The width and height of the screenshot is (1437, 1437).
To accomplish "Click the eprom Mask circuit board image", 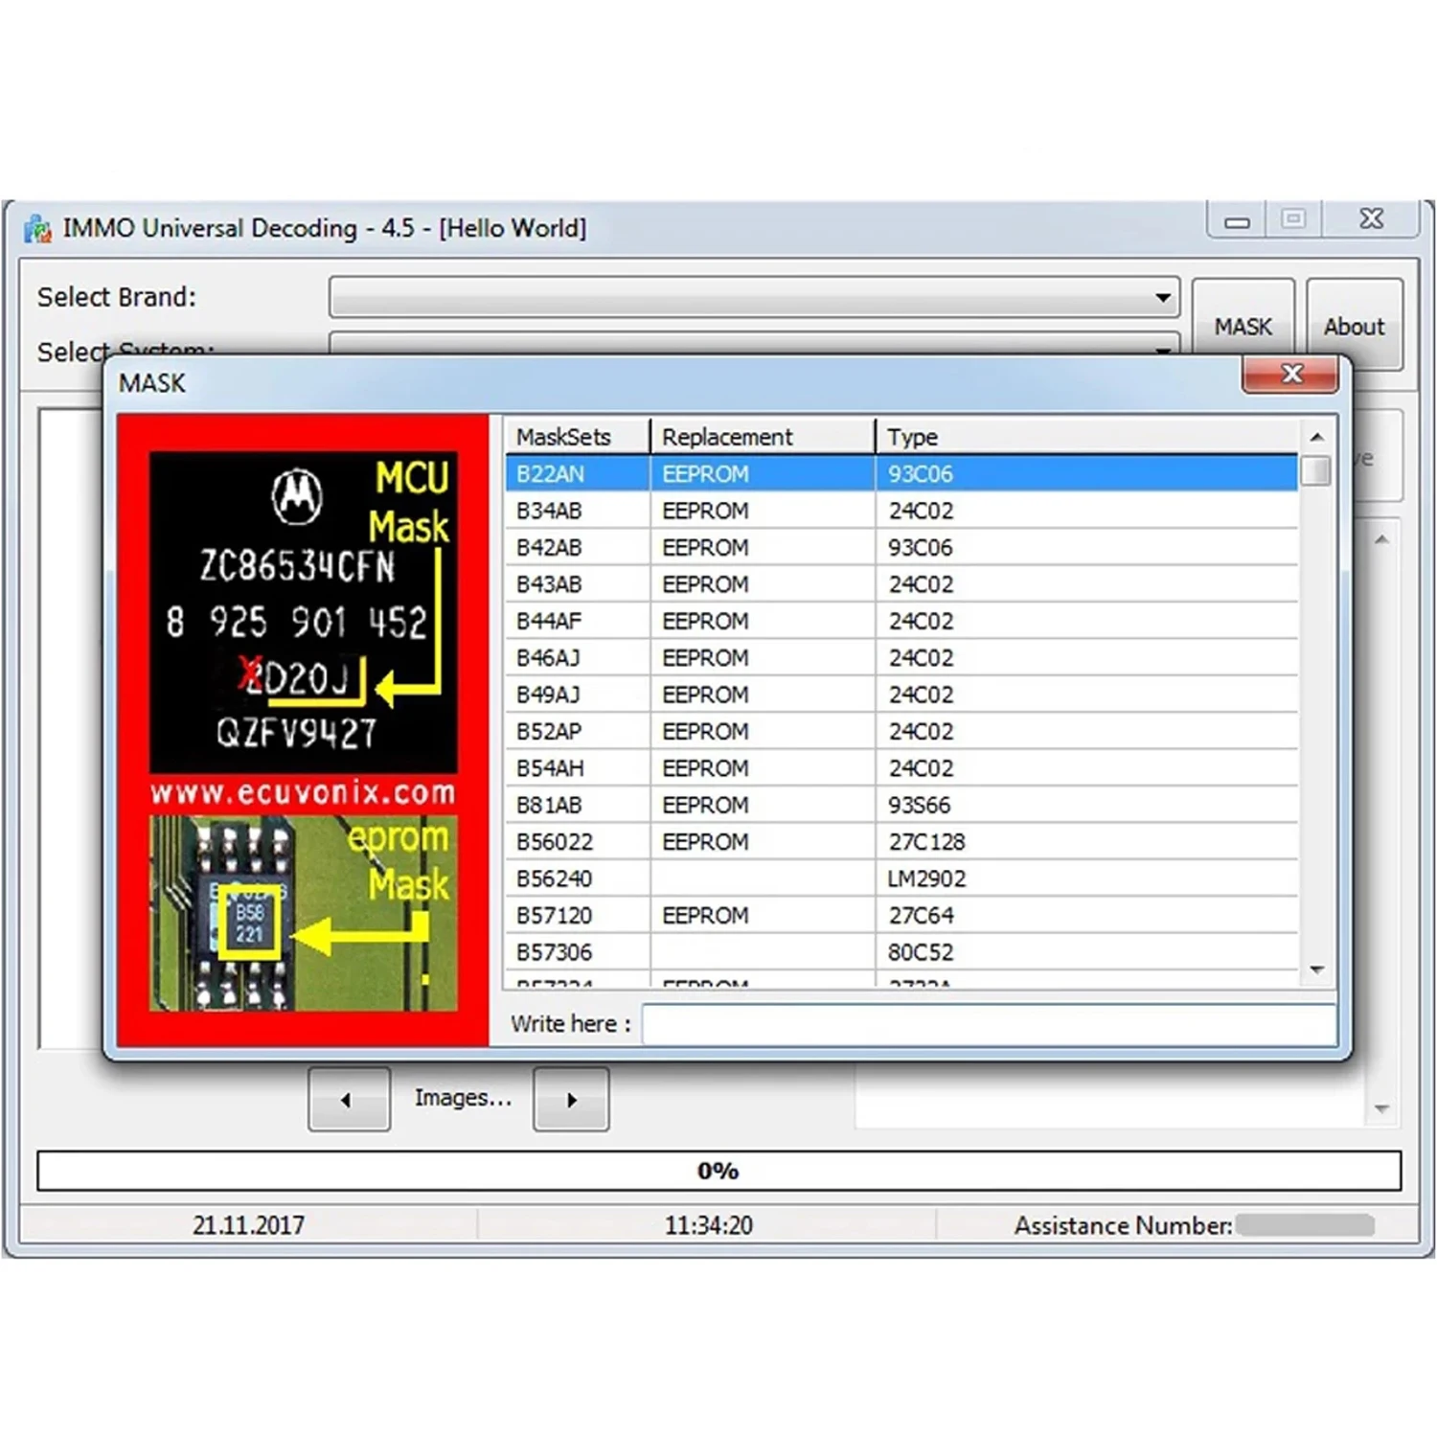I will [x=303, y=913].
